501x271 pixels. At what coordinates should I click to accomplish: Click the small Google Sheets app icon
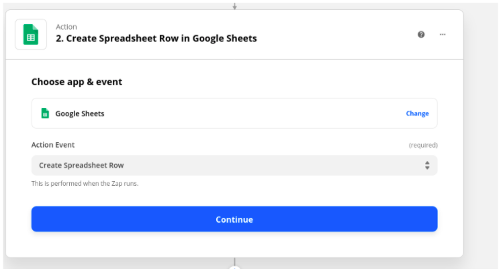[x=45, y=113]
